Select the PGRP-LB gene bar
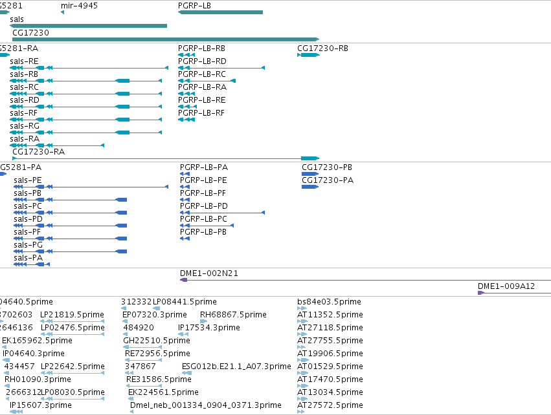The image size is (551, 415). point(220,12)
